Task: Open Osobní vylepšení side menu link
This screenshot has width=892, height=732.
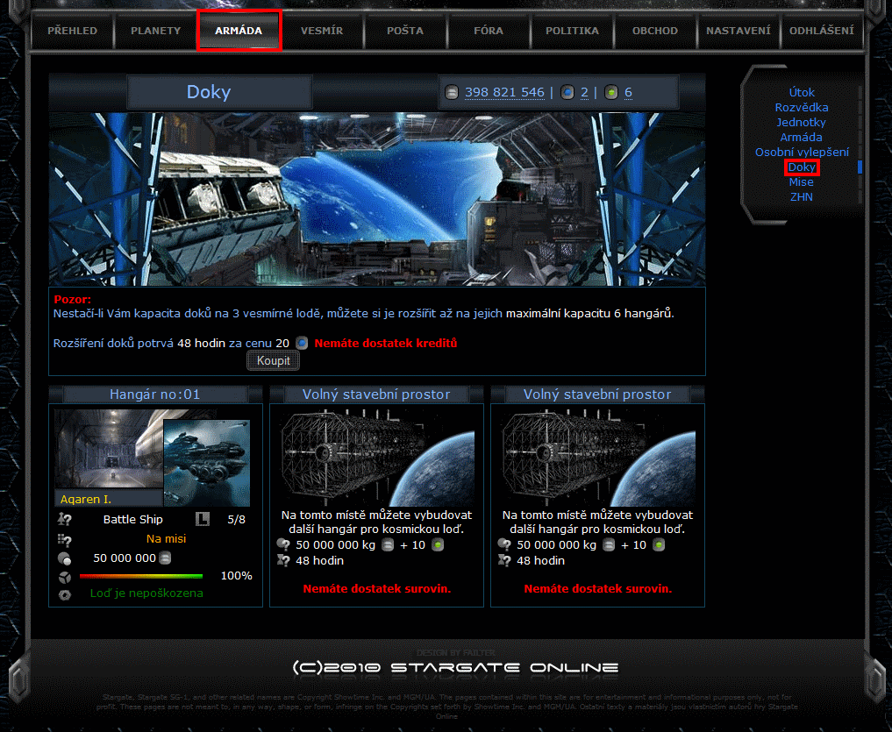Action: point(802,152)
